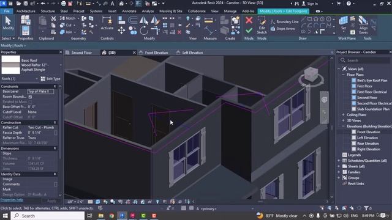
Task: Click the Edit Sketch tool
Action: [262, 25]
